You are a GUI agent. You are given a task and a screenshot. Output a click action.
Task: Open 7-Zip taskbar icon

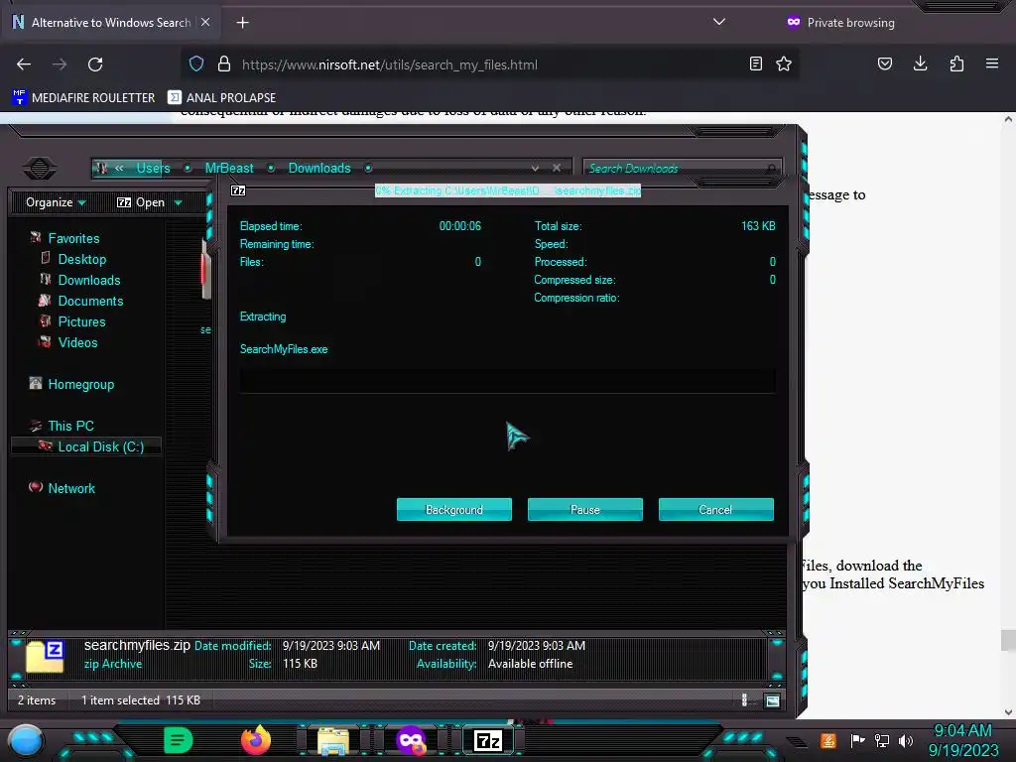(x=488, y=740)
